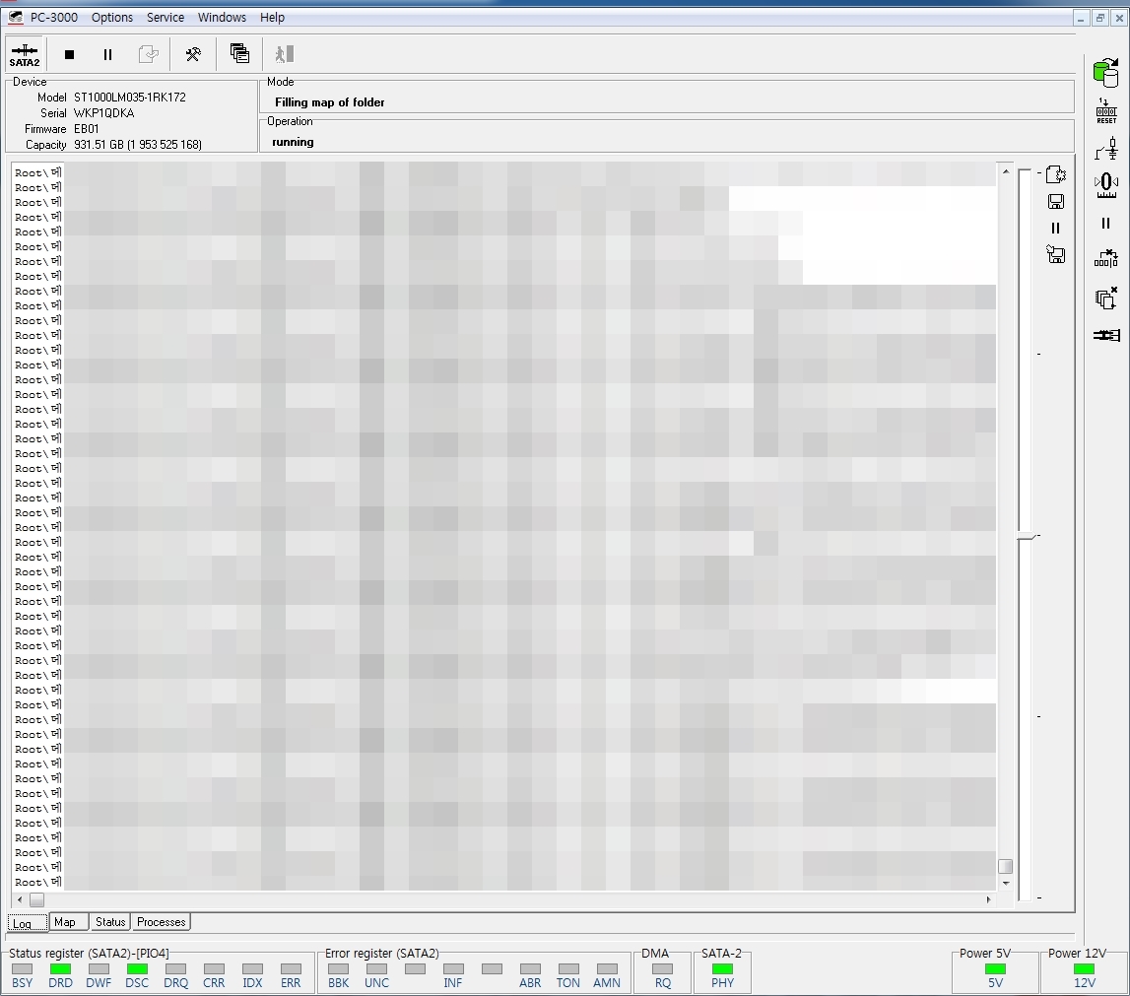Click the log vertical scrollbar thumb
Image resolution: width=1130 pixels, height=996 pixels.
[1005, 866]
